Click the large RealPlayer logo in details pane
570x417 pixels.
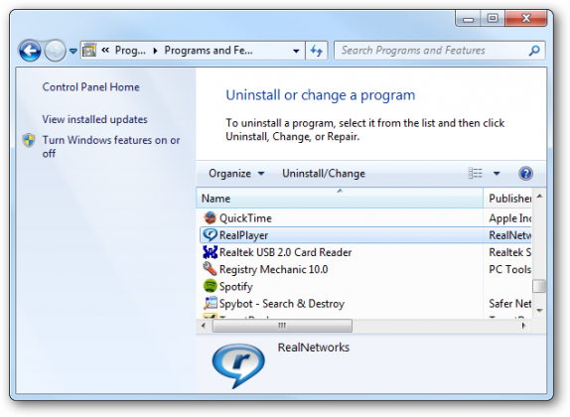[x=238, y=365]
